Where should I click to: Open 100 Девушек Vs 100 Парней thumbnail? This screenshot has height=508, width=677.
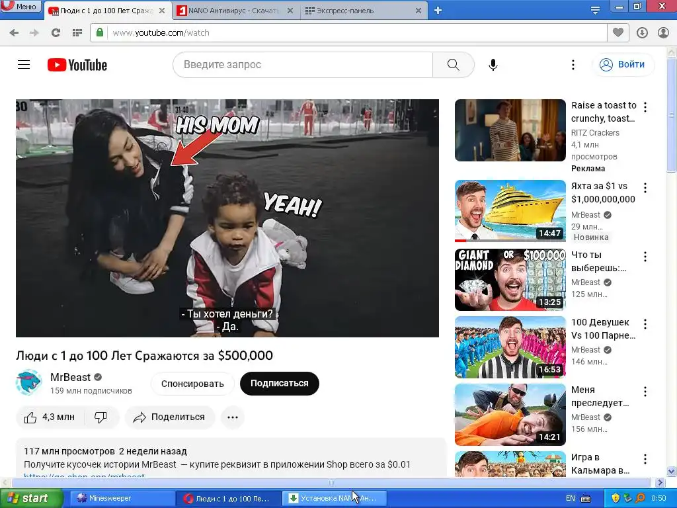pos(510,347)
